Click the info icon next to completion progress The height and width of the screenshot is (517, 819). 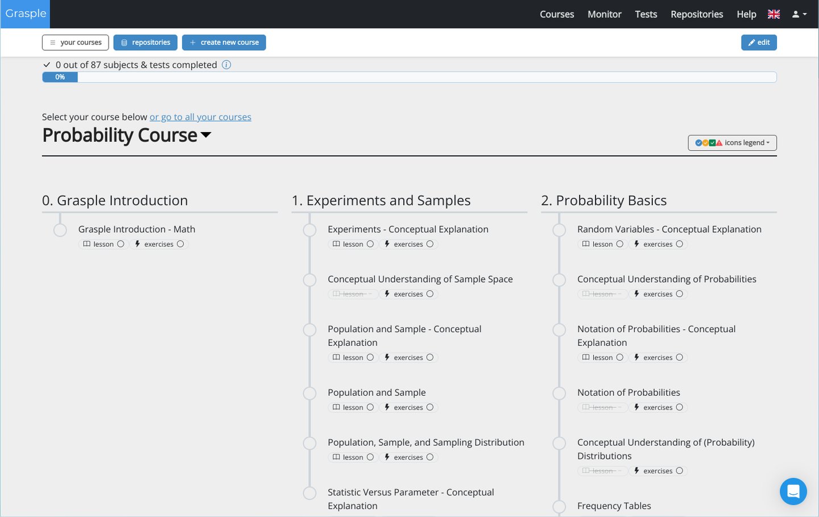click(226, 65)
